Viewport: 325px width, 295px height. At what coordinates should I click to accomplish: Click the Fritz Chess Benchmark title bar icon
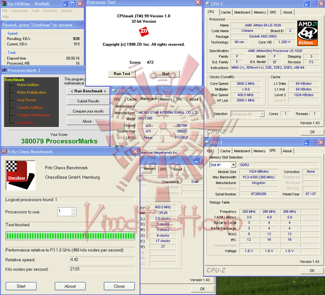click(4, 151)
